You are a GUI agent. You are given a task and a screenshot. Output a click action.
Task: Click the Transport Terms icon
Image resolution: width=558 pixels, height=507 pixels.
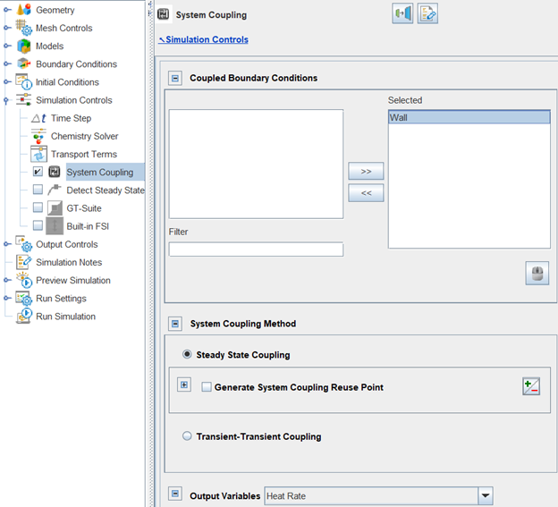click(38, 154)
